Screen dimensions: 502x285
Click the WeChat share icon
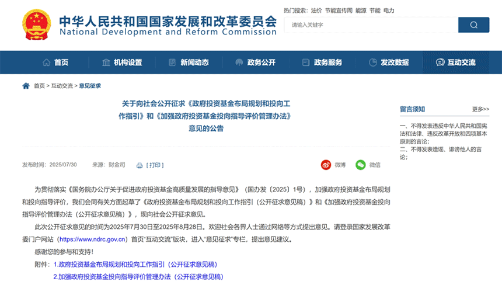[361, 165]
